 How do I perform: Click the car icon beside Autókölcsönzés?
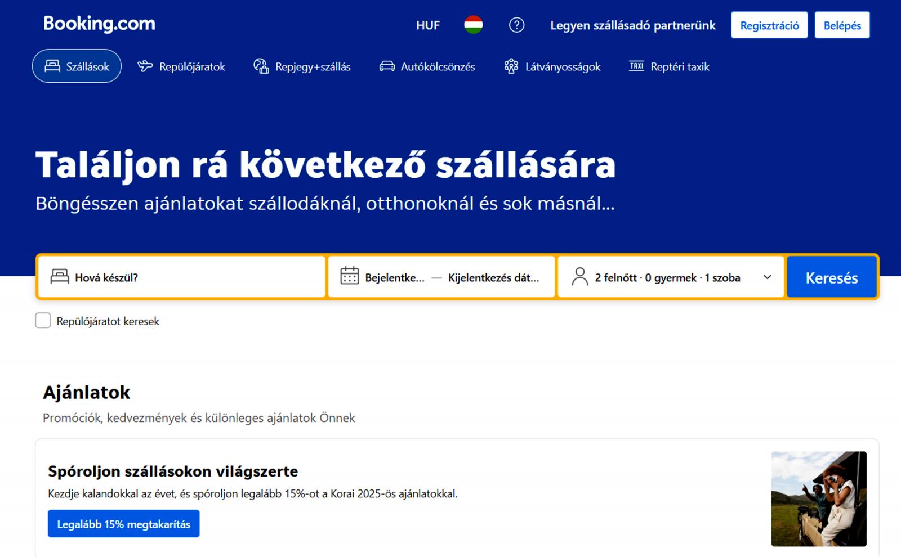coord(387,66)
